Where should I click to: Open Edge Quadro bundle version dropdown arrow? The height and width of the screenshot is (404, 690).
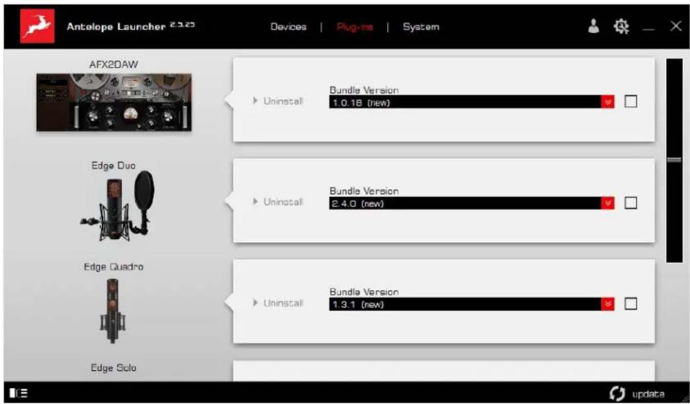point(608,304)
